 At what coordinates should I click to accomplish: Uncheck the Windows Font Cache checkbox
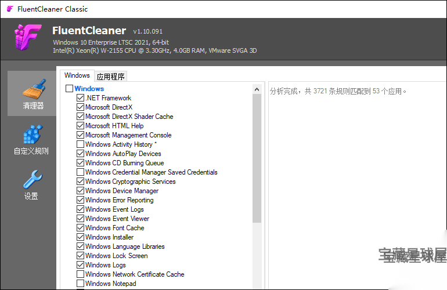(80, 227)
